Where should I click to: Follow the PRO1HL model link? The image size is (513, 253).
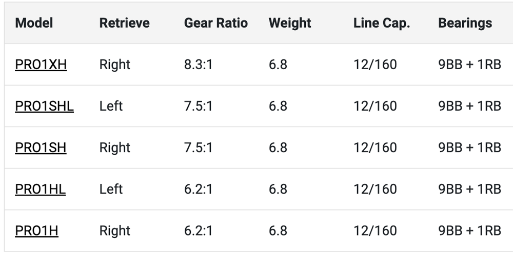(41, 189)
